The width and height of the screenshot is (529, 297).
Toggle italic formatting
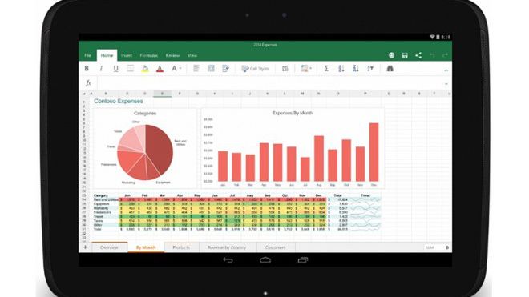tap(101, 68)
